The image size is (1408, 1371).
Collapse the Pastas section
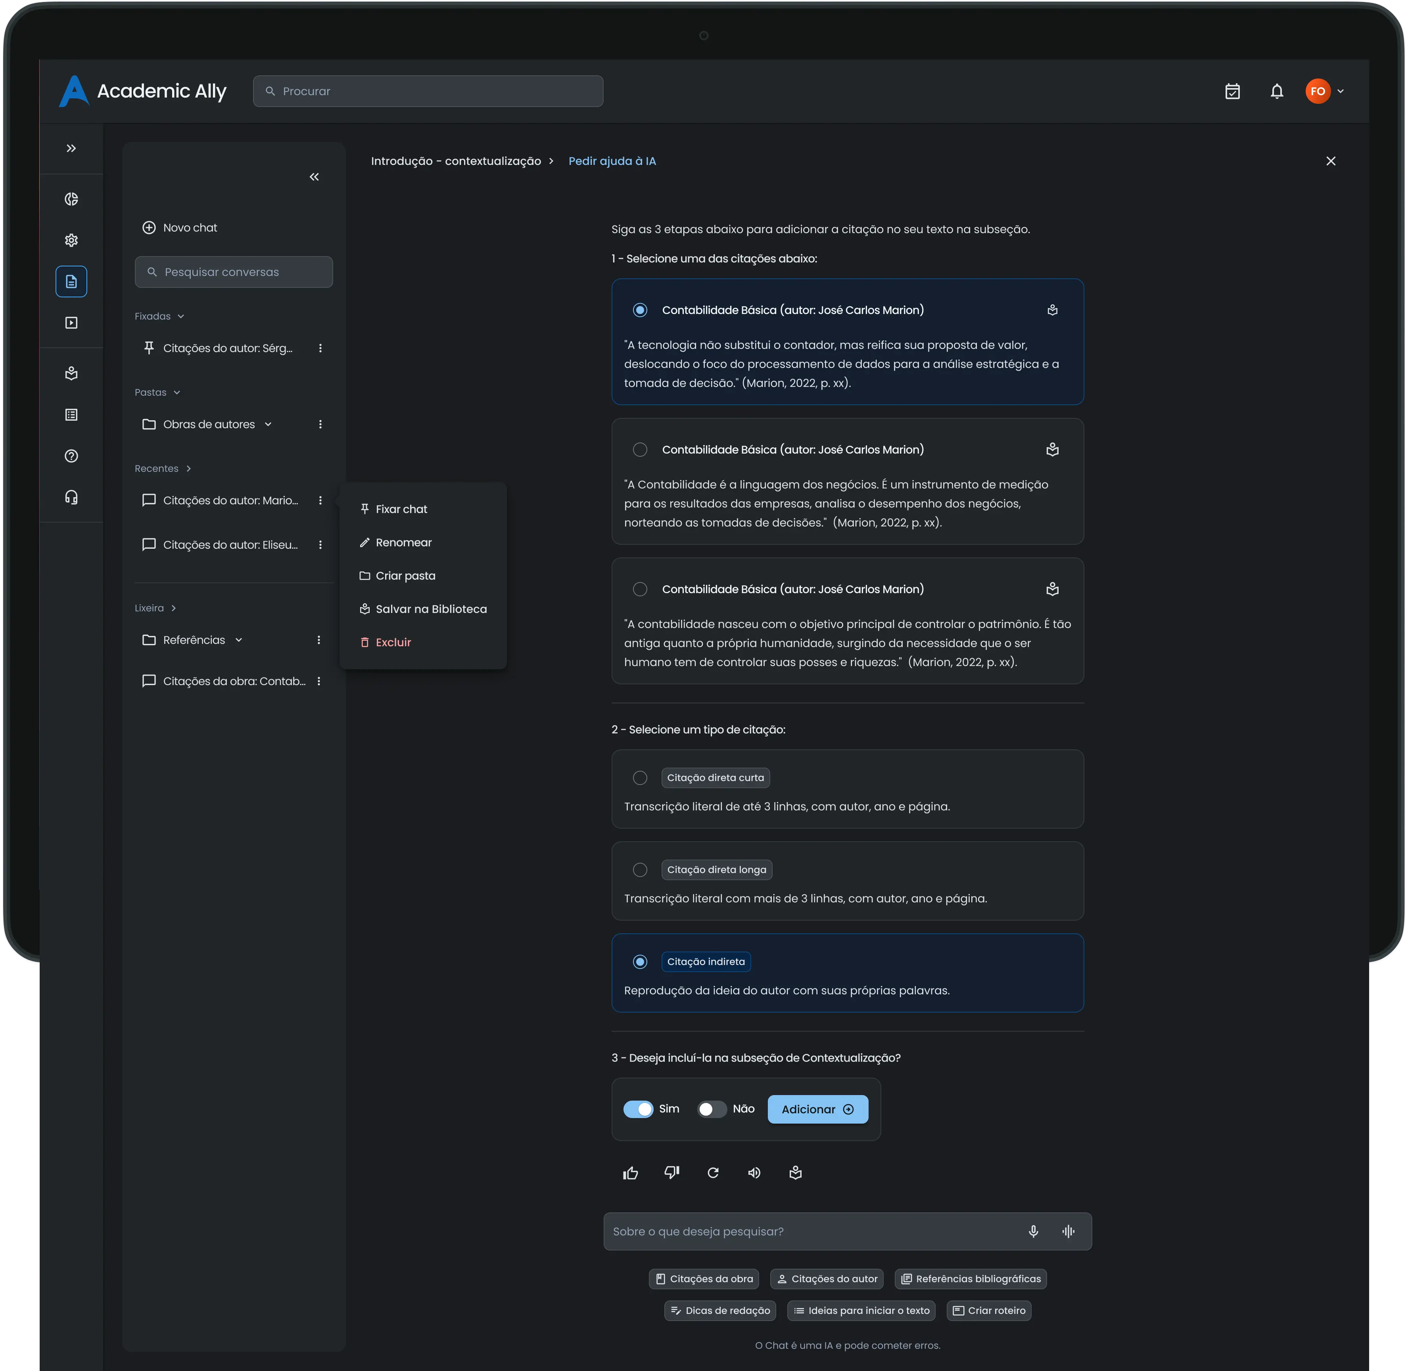176,393
